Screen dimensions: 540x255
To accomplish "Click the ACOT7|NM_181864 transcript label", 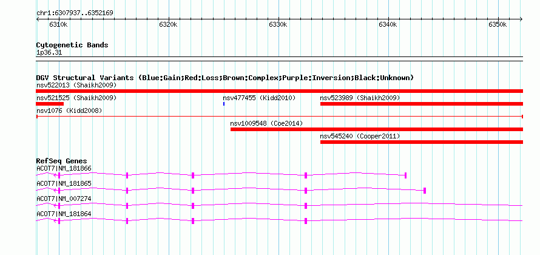I will click(64, 214).
